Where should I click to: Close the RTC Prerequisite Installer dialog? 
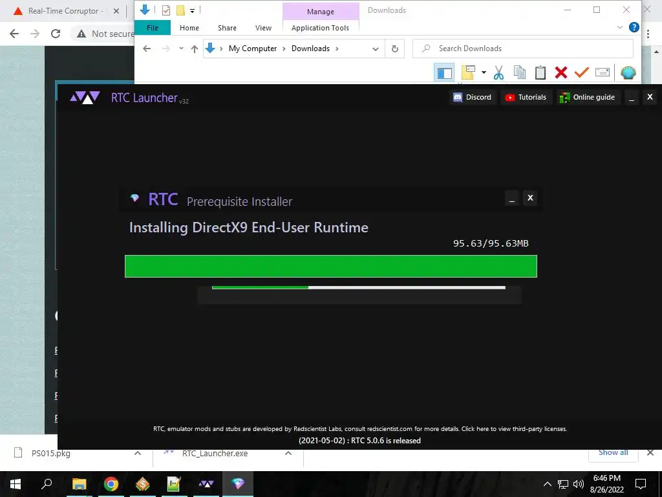pos(530,198)
